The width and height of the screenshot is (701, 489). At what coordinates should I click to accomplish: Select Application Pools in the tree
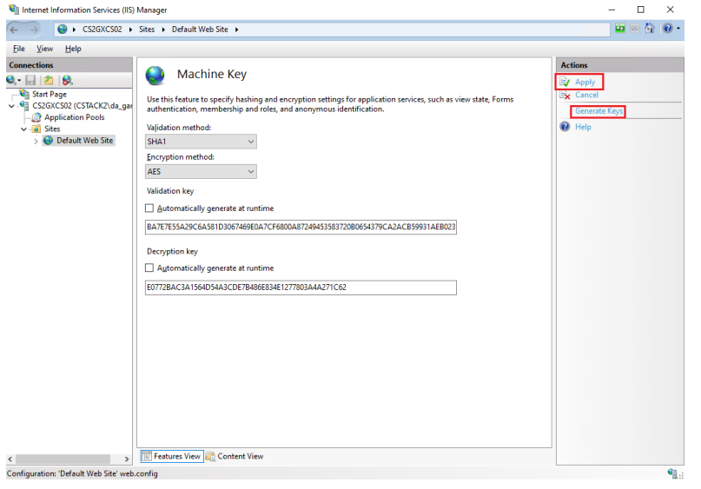point(74,117)
